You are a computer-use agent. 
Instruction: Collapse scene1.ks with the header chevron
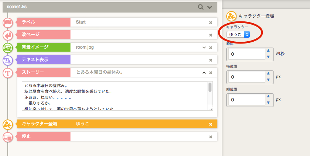210,7
